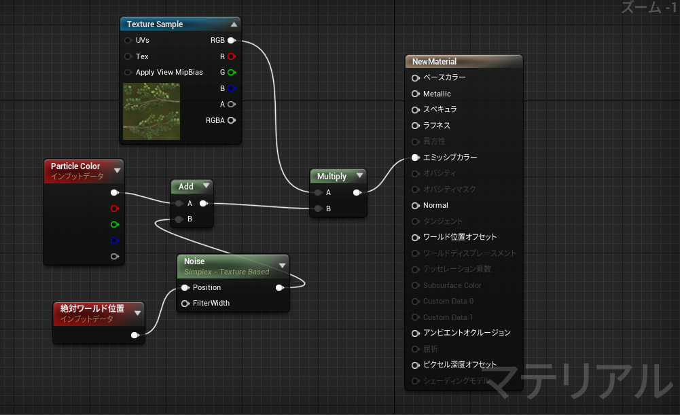Click the FilterWidth input pin of Noise node
This screenshot has width=680, height=415.
(185, 304)
